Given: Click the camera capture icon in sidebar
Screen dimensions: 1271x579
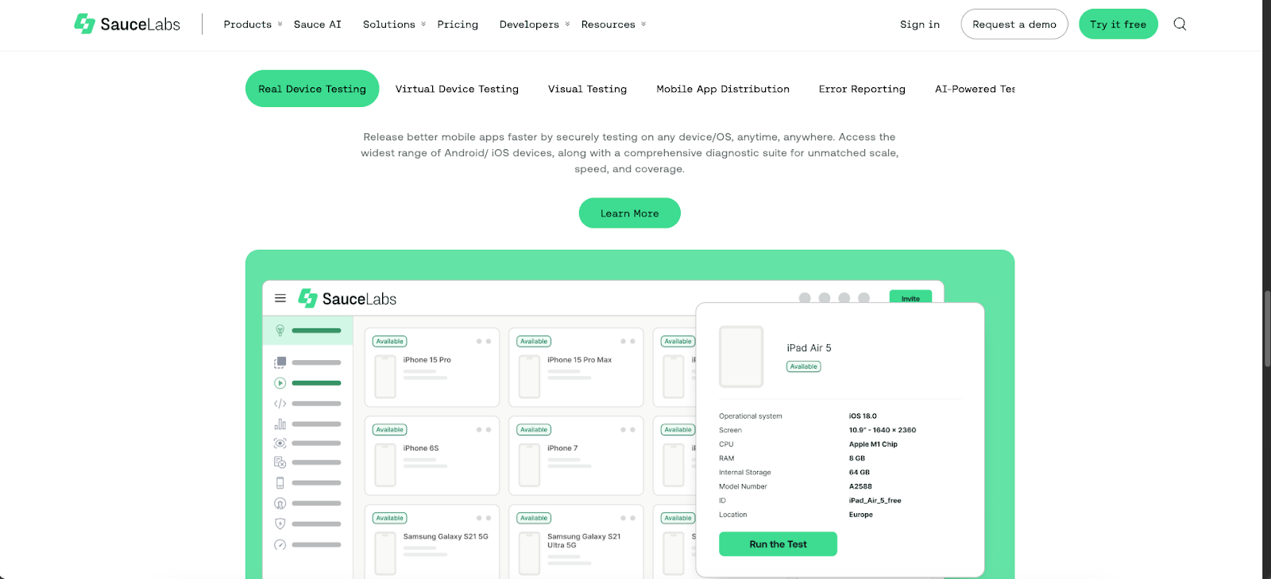Looking at the screenshot, I should (280, 443).
